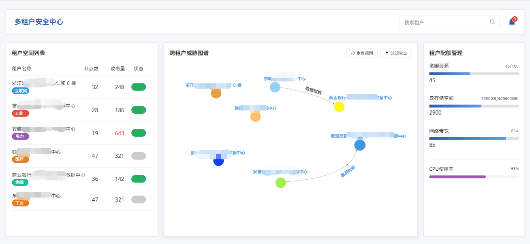The image size is (530, 244).
Task: Select the light blue 东 node in the graph
Action: tap(275, 87)
